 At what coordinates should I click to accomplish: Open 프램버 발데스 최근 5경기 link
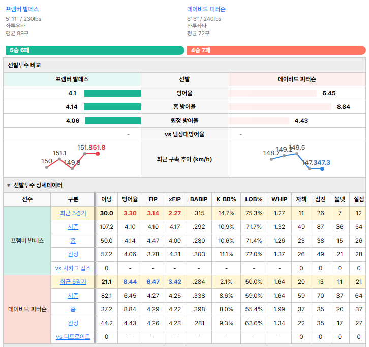point(73,213)
